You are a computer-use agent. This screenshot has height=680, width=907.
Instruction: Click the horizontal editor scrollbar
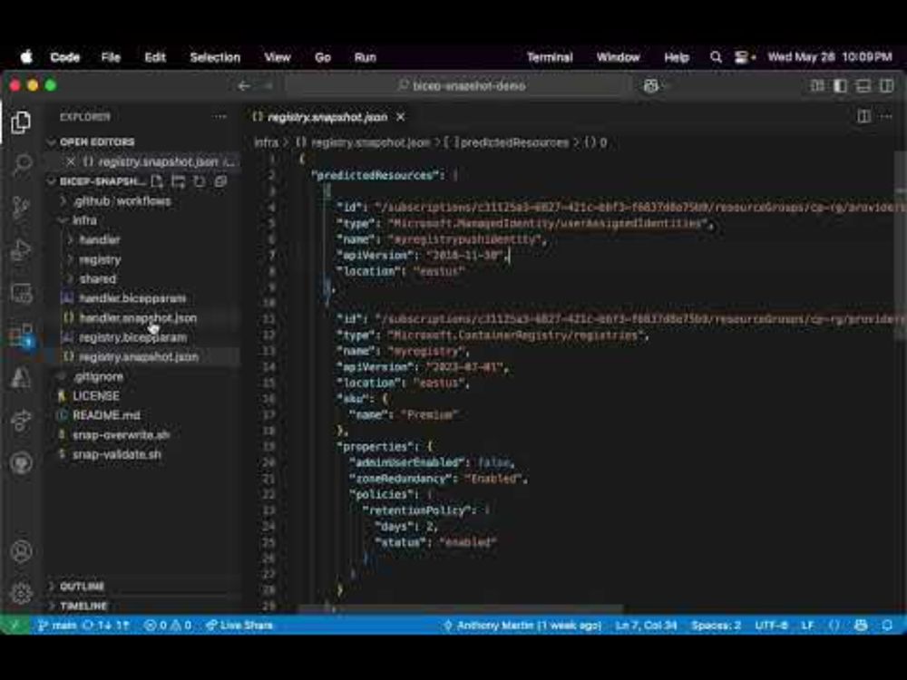[x=461, y=609]
